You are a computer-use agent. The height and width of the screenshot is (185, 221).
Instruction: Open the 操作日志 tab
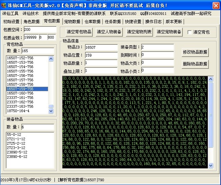153,22
